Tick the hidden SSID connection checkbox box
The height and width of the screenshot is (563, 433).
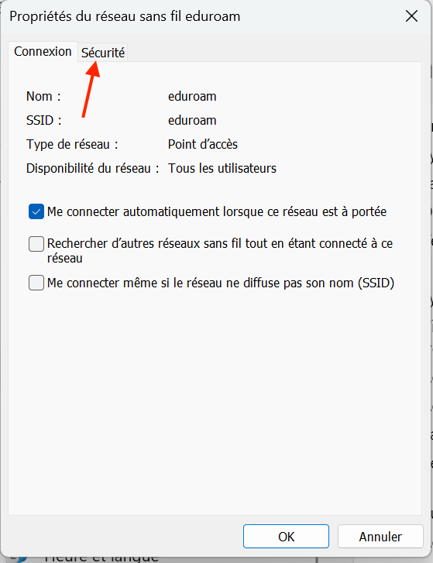coord(36,283)
